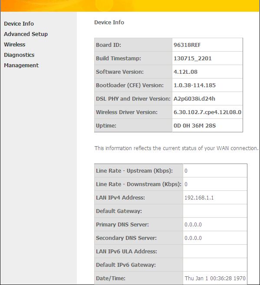Select the Line Rate Upstream label
The width and height of the screenshot is (260, 285).
tap(135, 170)
